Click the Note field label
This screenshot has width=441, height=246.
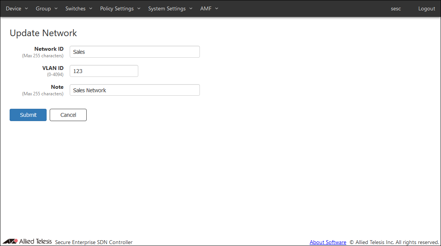tap(57, 87)
